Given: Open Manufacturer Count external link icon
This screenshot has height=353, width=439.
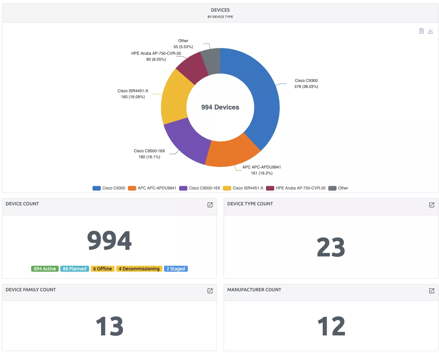Looking at the screenshot, I should pyautogui.click(x=431, y=291).
